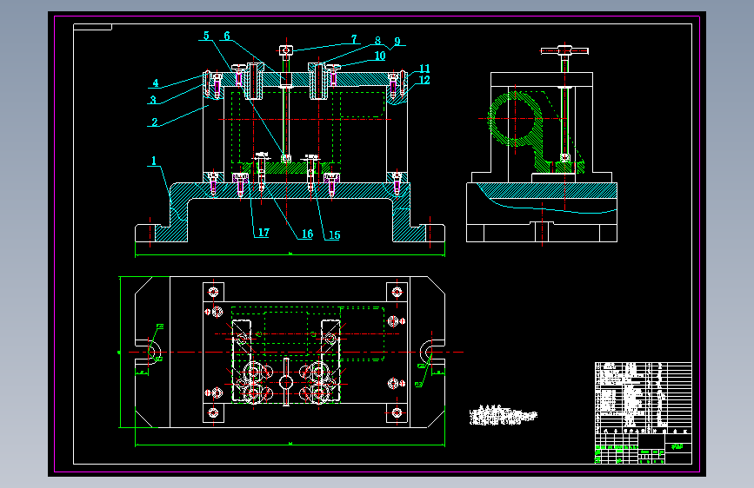Viewport: 754px width, 488px height.
Task: Click the green hatched ring in side view
Action: pyautogui.click(x=516, y=118)
